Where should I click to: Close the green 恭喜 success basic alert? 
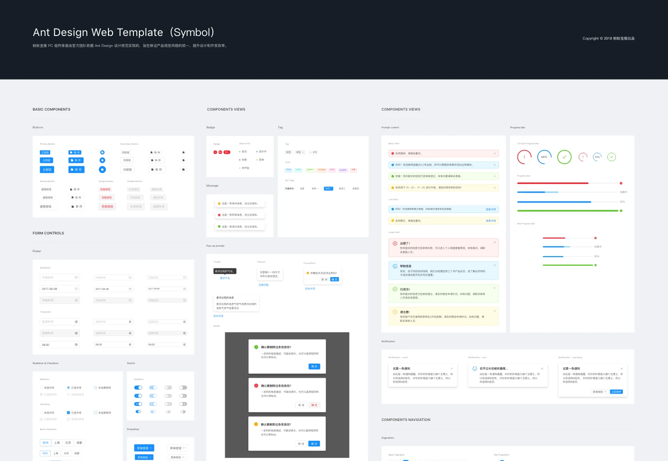pos(495,176)
